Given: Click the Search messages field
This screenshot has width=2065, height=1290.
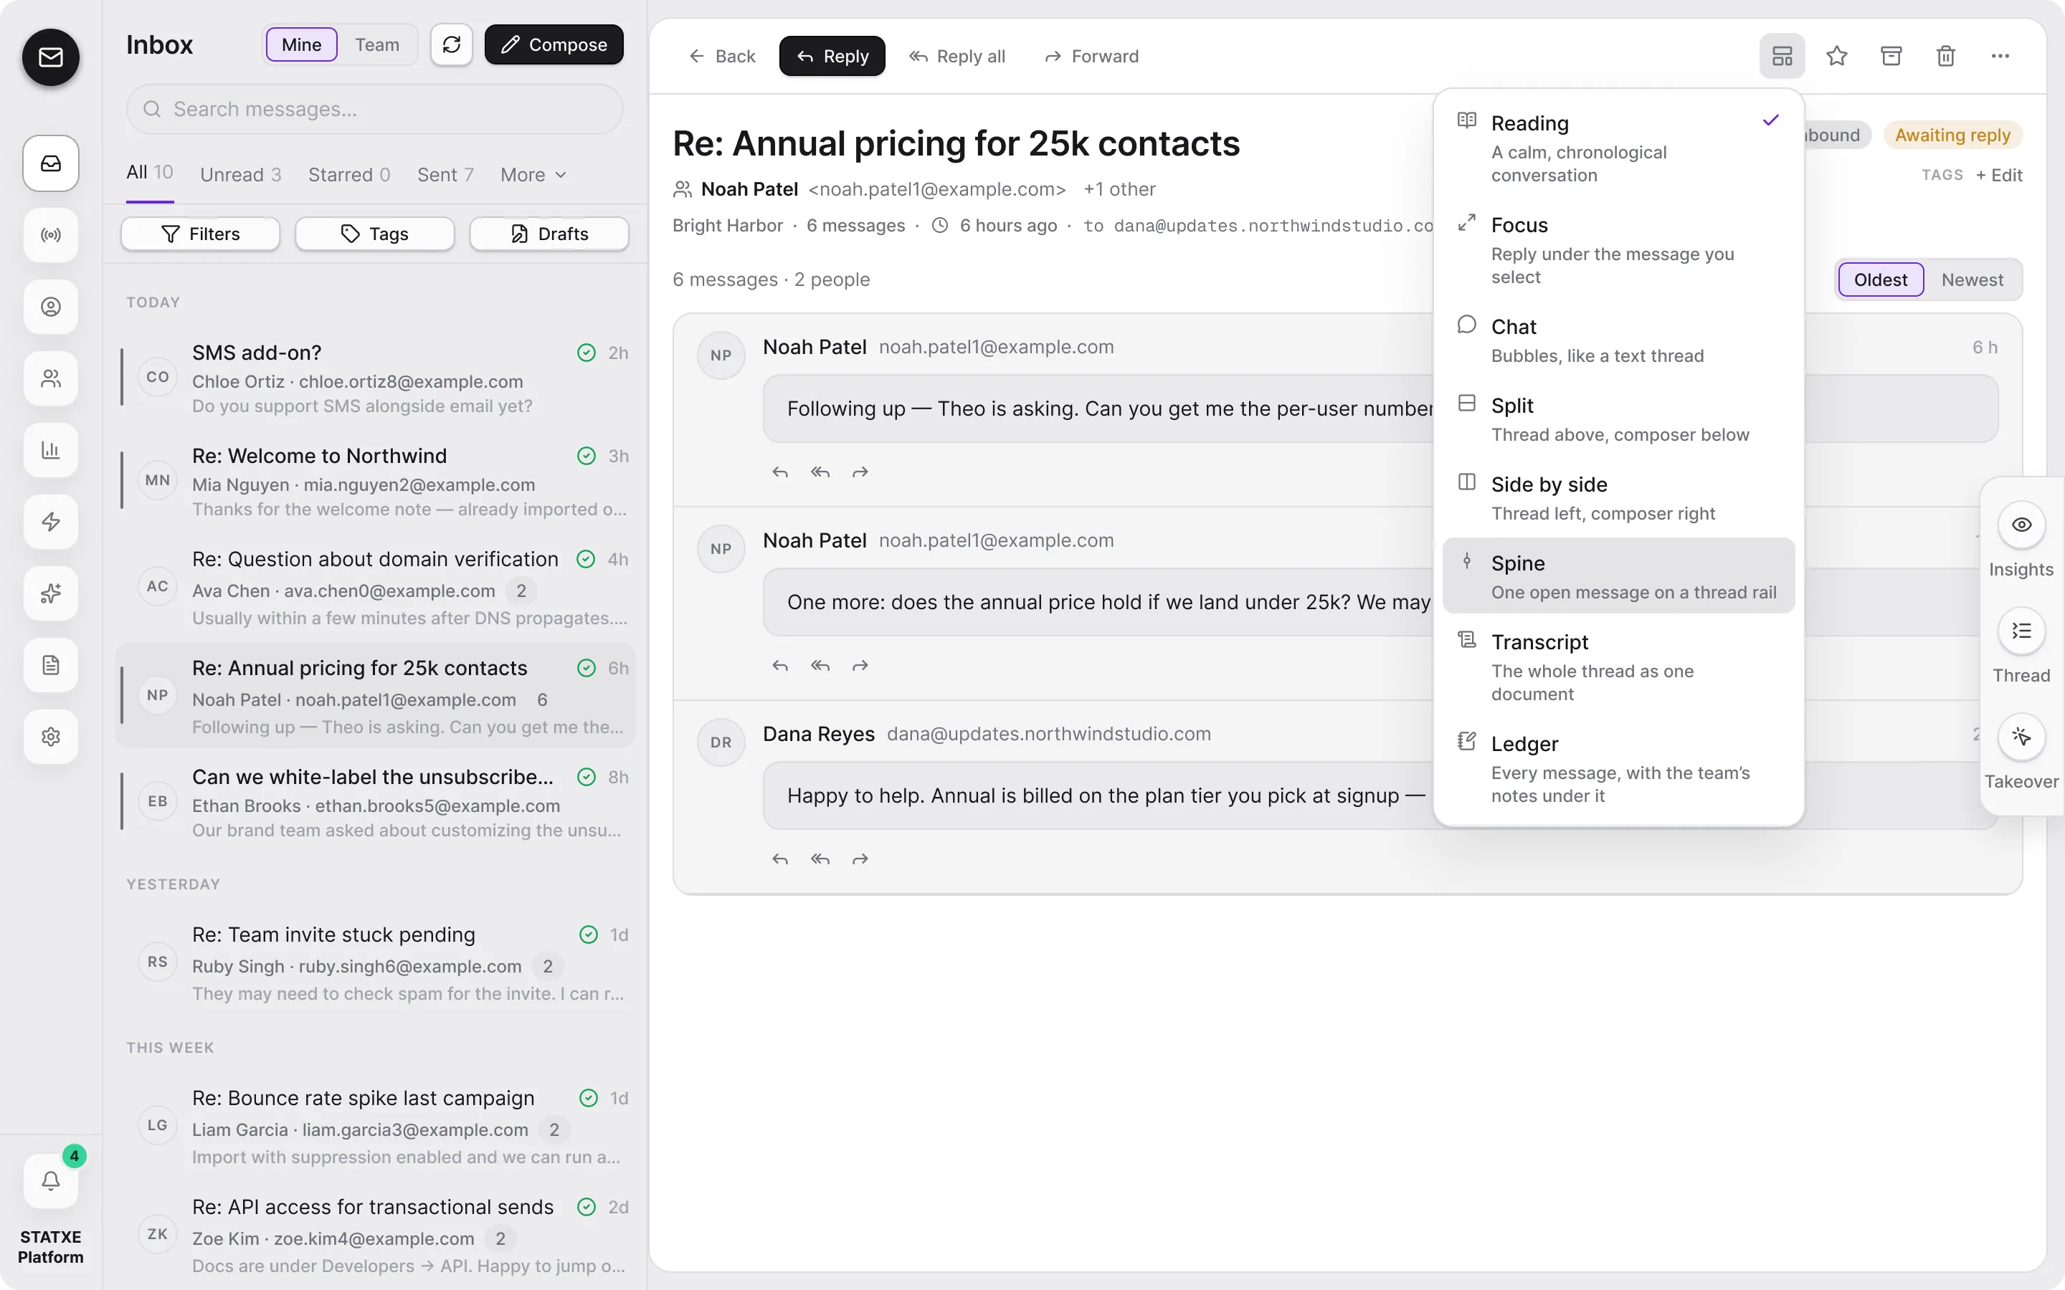Looking at the screenshot, I should pos(374,109).
